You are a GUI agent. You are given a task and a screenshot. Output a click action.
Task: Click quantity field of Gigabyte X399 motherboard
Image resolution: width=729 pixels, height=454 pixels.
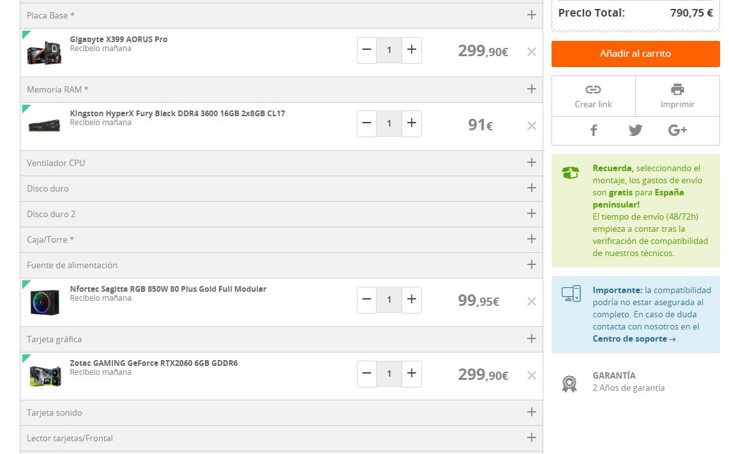coord(389,50)
